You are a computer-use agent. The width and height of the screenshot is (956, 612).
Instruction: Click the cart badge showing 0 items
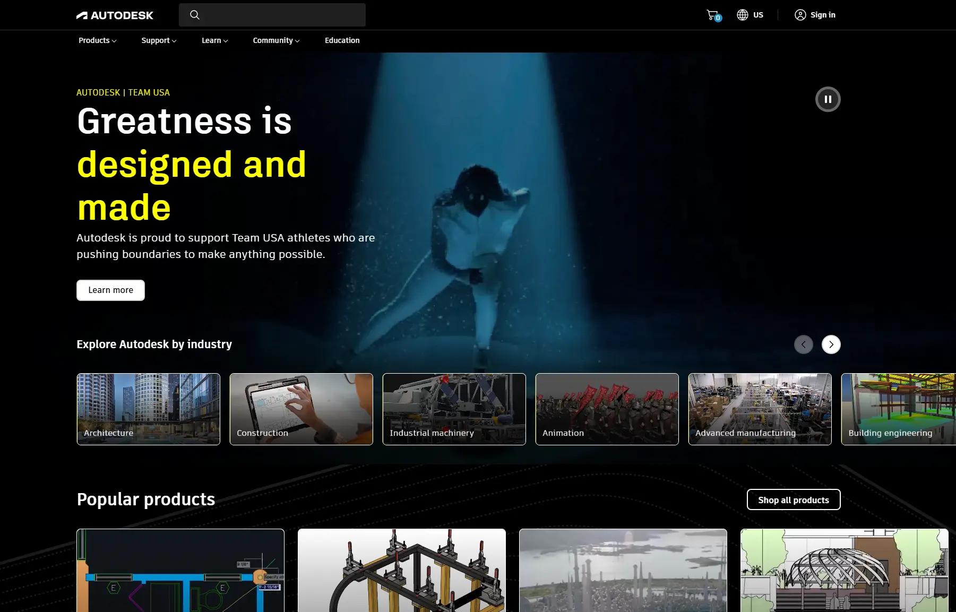tap(717, 18)
